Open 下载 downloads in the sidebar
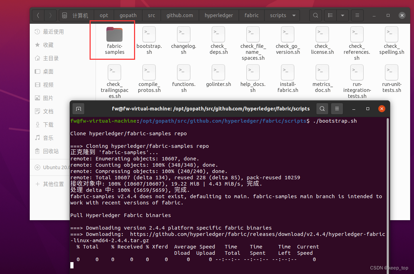 pos(49,125)
